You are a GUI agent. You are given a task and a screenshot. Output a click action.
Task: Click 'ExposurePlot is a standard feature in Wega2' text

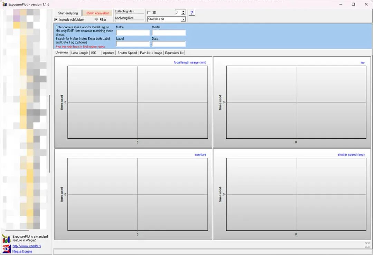[30, 238]
